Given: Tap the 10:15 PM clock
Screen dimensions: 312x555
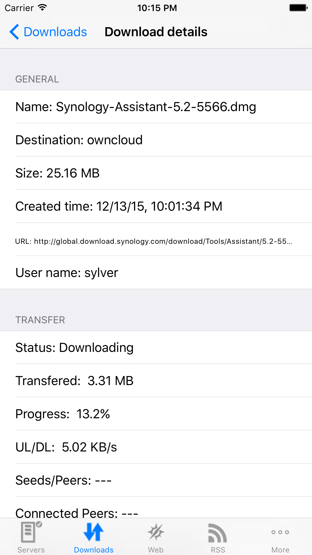Looking at the screenshot, I should pos(158,8).
